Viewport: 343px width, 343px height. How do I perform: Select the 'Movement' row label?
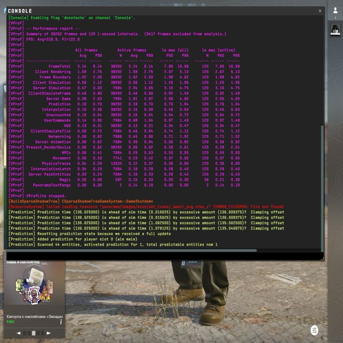(62, 158)
